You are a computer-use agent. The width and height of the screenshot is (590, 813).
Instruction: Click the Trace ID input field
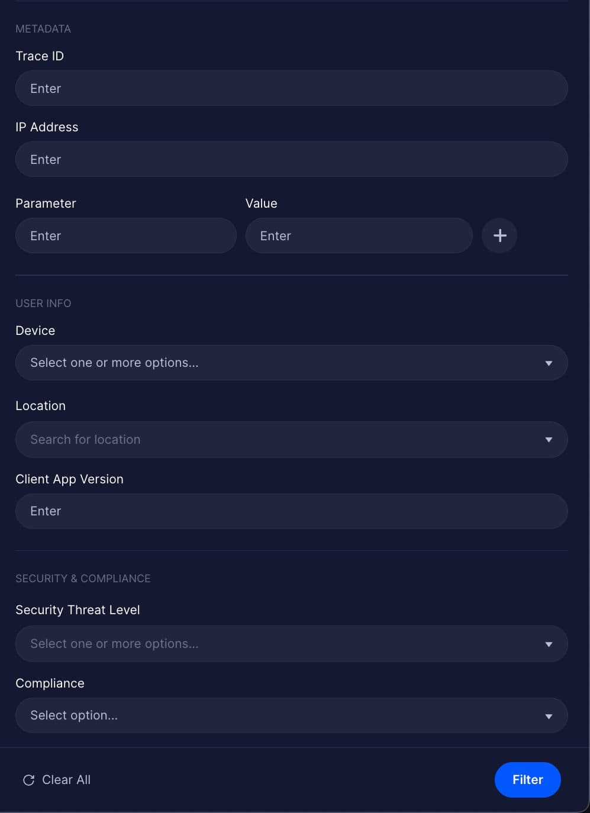[x=291, y=88]
